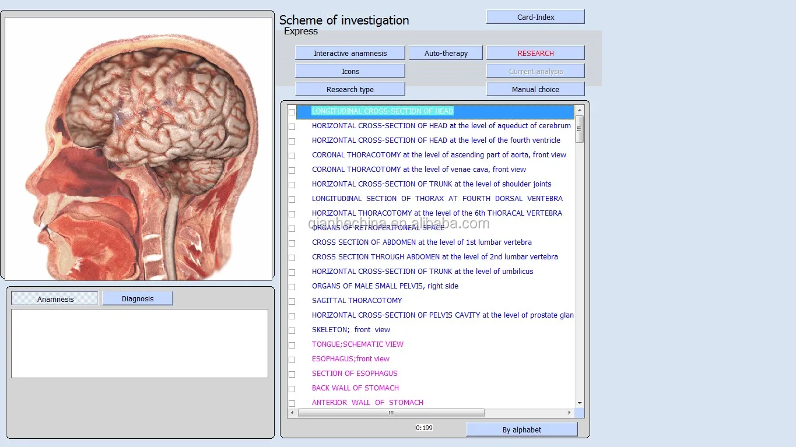Open the Card-Index button

click(535, 17)
